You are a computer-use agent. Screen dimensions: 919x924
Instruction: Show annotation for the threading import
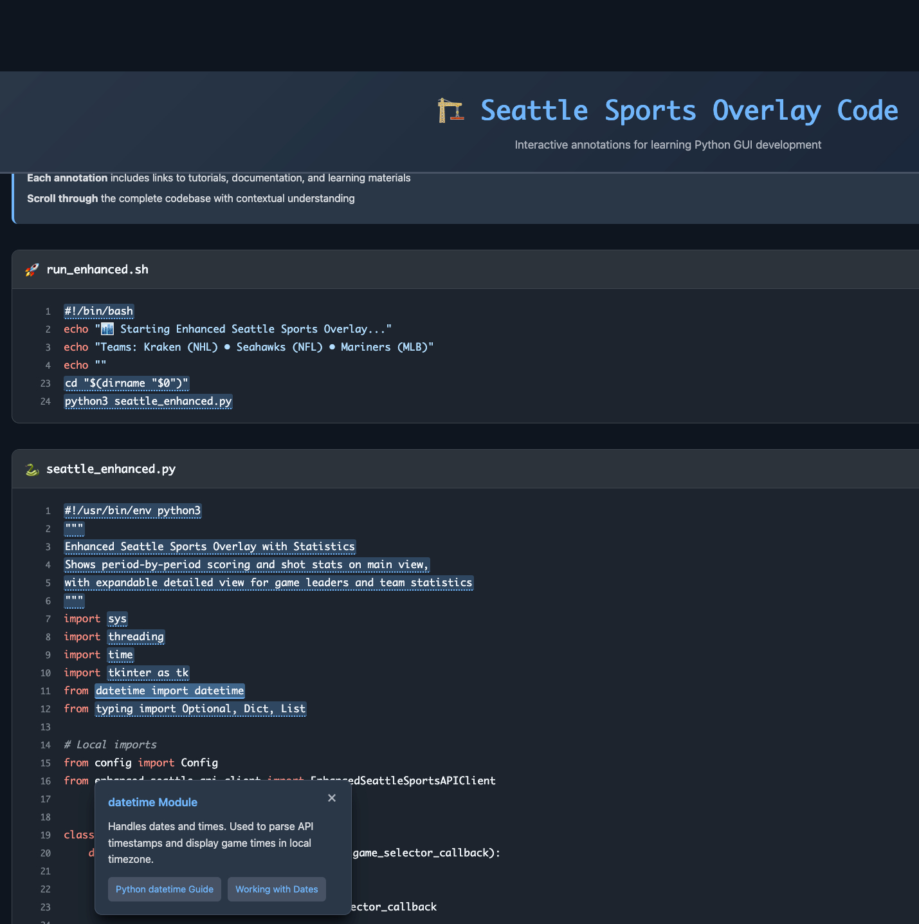point(136,637)
